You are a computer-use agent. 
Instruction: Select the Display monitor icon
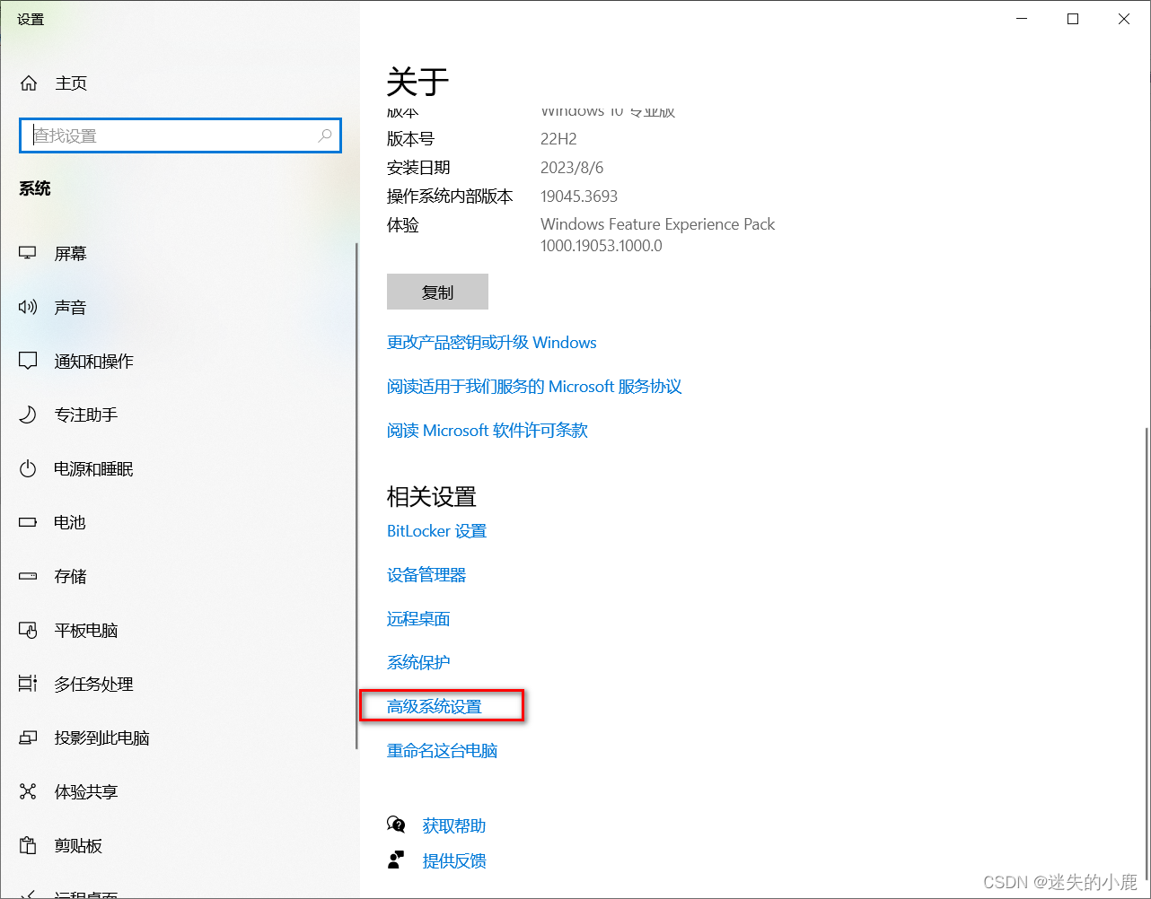(28, 254)
